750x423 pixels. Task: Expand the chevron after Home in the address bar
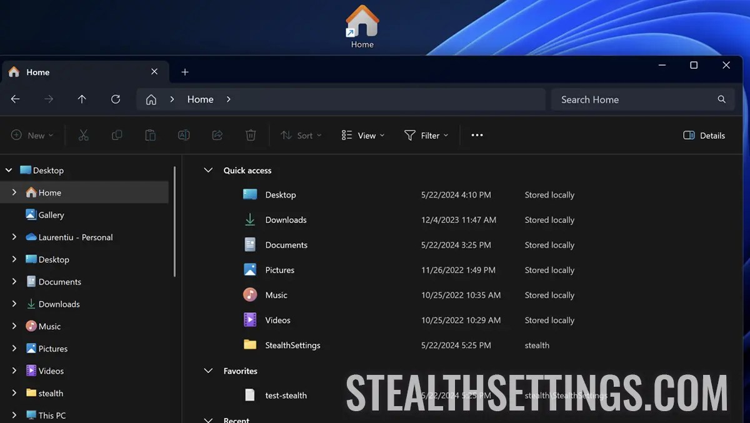(229, 99)
